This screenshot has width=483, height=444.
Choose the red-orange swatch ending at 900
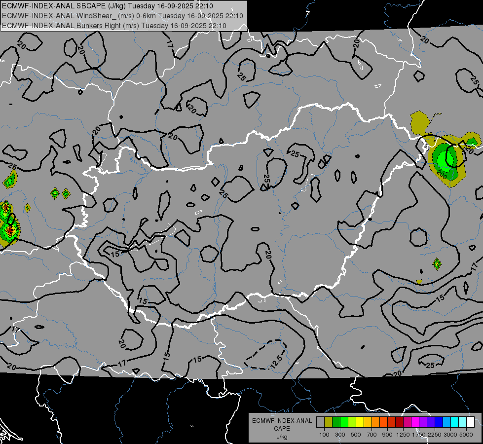pyautogui.click(x=383, y=422)
